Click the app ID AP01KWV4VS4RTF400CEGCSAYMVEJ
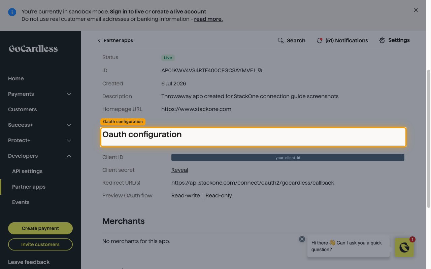This screenshot has width=431, height=269. [208, 71]
